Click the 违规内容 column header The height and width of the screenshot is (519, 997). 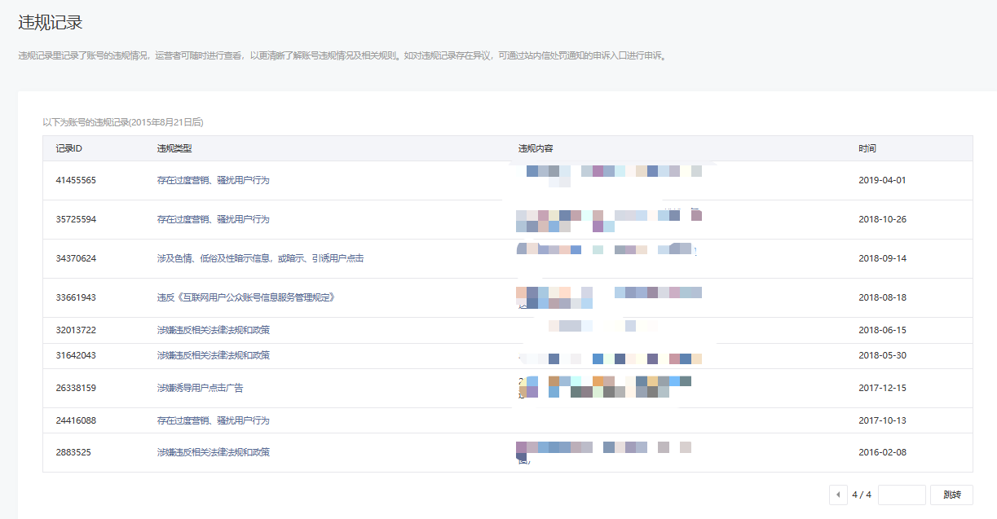point(536,148)
